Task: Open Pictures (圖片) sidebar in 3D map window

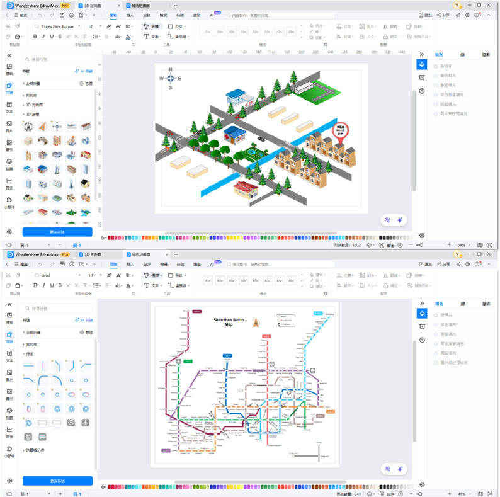Action: click(x=9, y=126)
